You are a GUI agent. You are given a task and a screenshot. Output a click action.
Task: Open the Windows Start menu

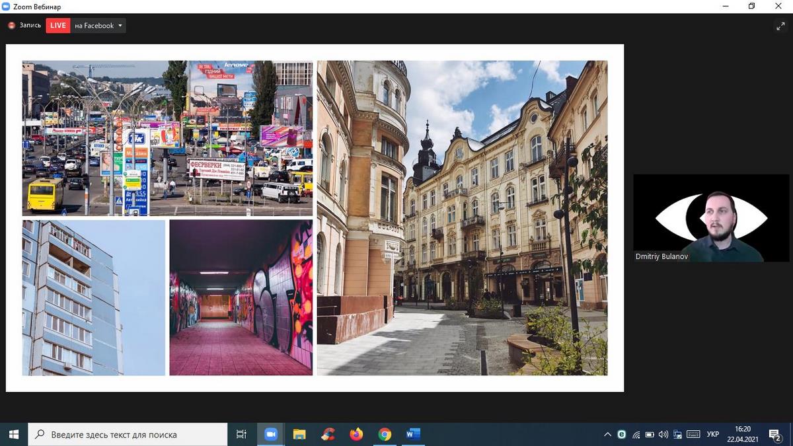pos(13,434)
